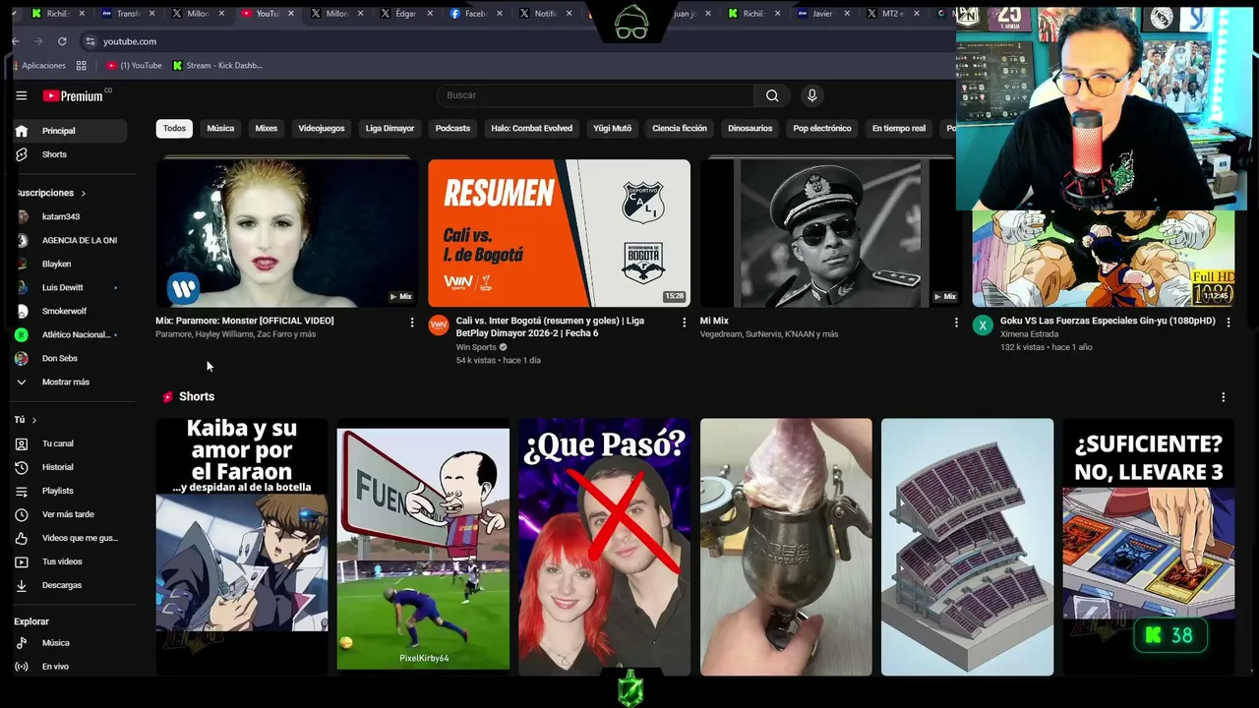Play the Cali vs. I. de Bogotá RESUMEN thumbnail
Screen dimensions: 1259x708
click(559, 233)
